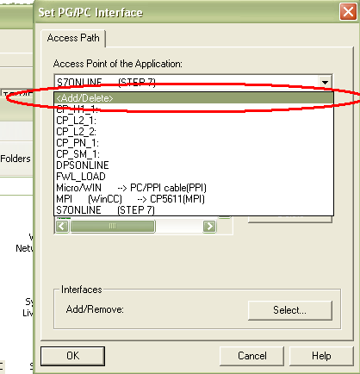Choose Micro/WIN PC/PPI cable(PPI) entry
The image size is (360, 374).
coord(194,188)
